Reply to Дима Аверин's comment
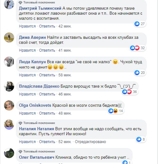This screenshot has height=164, width=158. pyautogui.click(x=47, y=50)
